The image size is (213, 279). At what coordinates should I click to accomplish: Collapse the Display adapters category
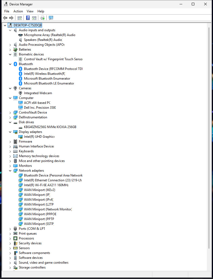[x=10, y=132]
